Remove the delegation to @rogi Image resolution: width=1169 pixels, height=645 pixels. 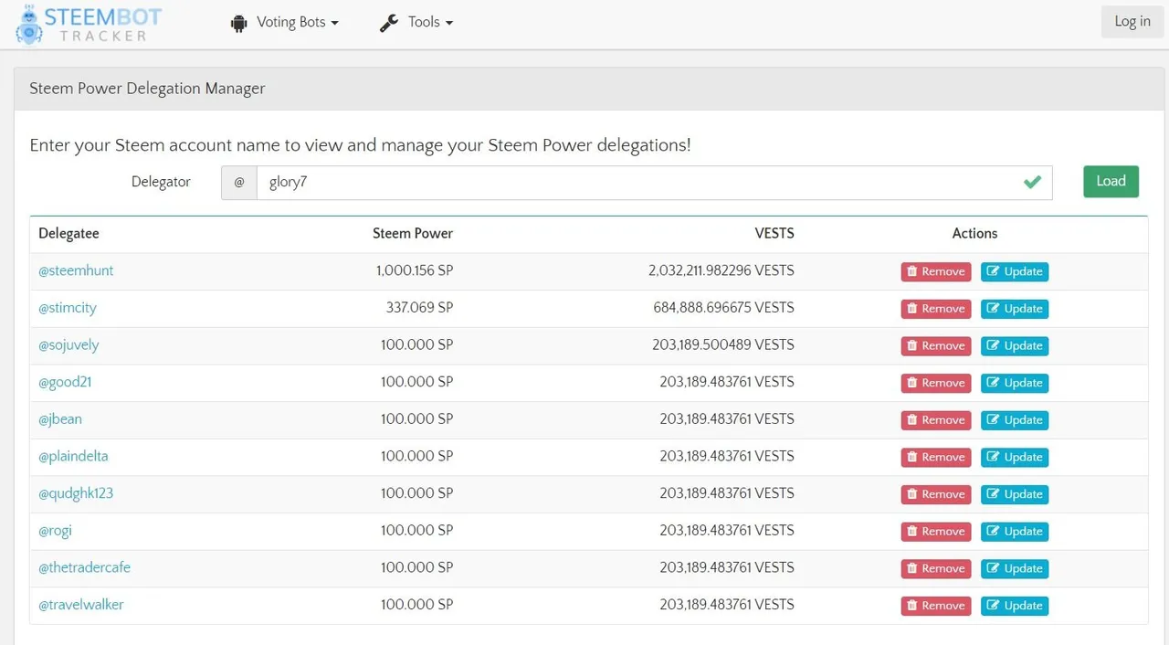click(x=936, y=532)
